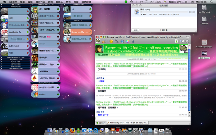Open QuickTime Player from the Dock
This screenshot has width=216, height=135.
[x=95, y=130]
